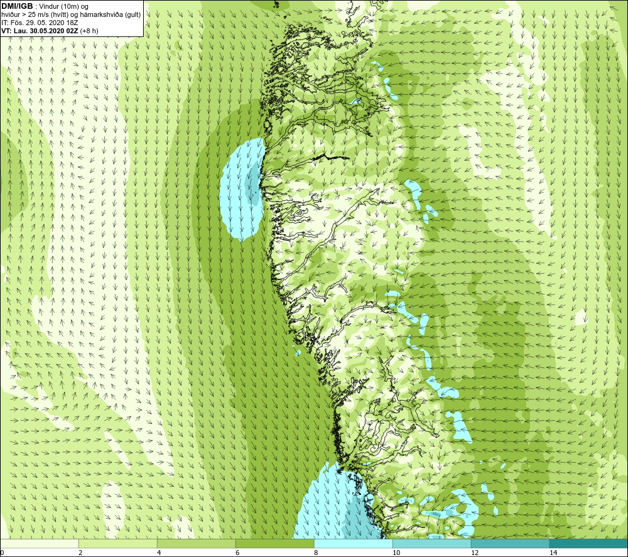Click the legend label '12'
The image size is (628, 557).
coord(475,553)
